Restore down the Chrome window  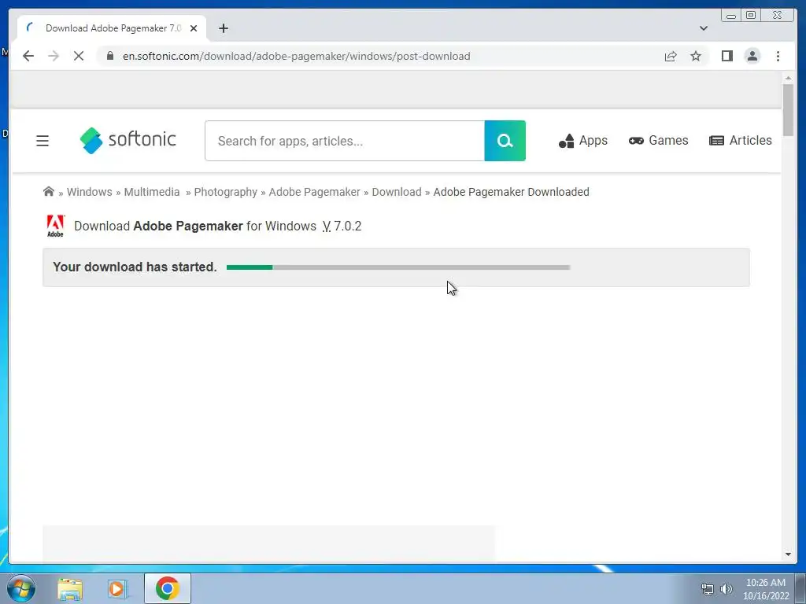pos(750,16)
